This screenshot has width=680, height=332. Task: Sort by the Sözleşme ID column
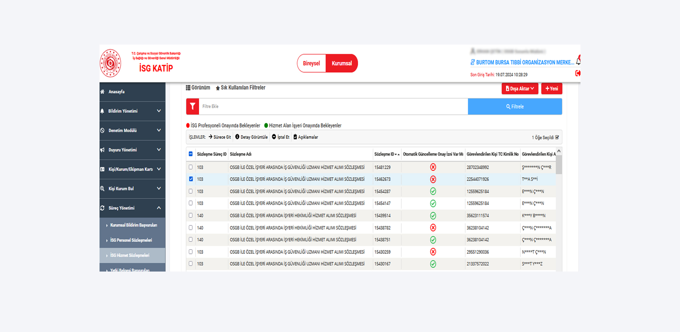tap(387, 154)
